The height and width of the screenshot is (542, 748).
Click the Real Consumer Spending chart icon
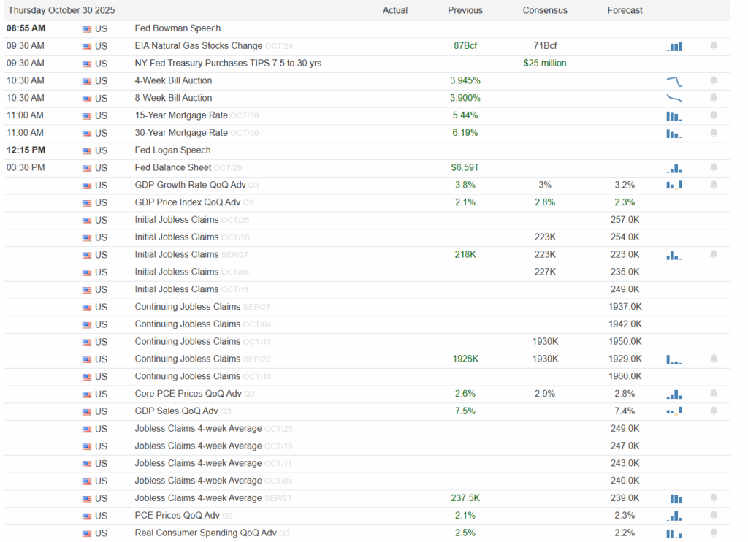pyautogui.click(x=674, y=533)
